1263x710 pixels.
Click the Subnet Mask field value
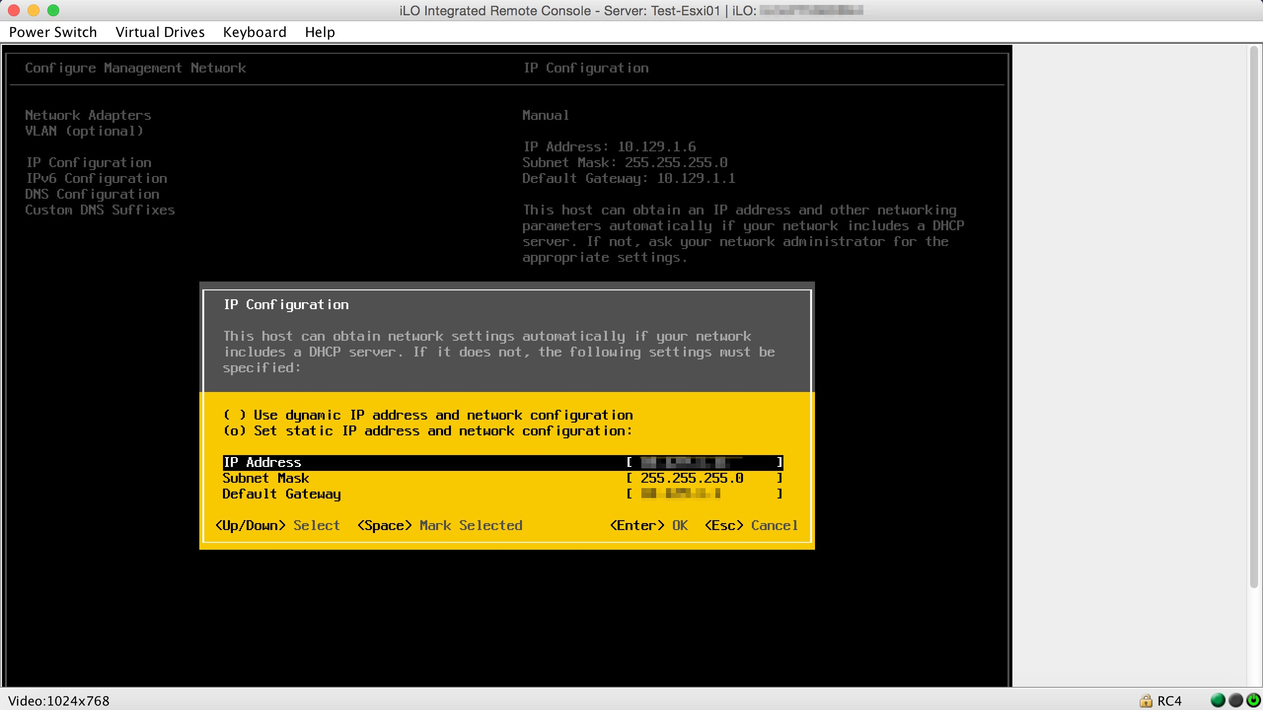692,478
